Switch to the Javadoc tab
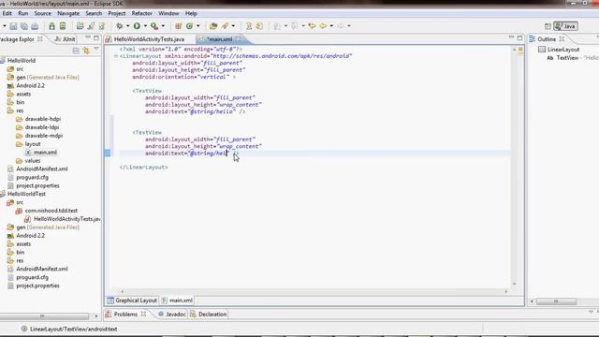 pos(172,315)
